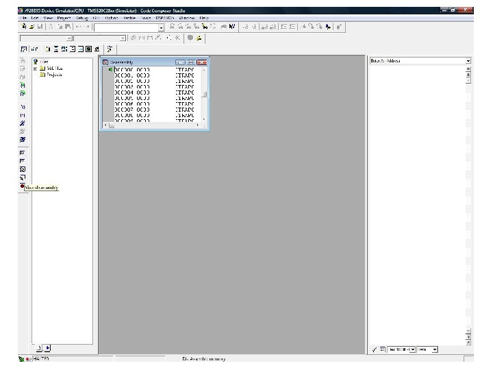Open the Enter An Address dropdown arrow
This screenshot has height=370, width=493.
click(468, 61)
